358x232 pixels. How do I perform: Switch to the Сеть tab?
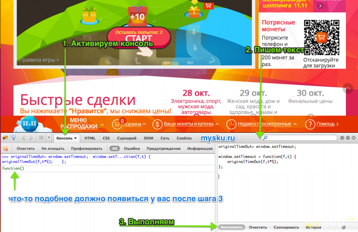click(x=165, y=138)
